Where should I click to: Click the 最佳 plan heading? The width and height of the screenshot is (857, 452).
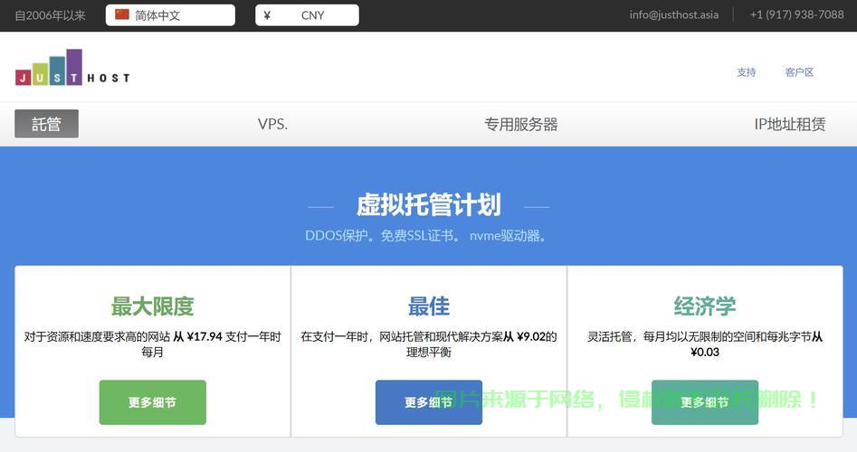point(428,306)
